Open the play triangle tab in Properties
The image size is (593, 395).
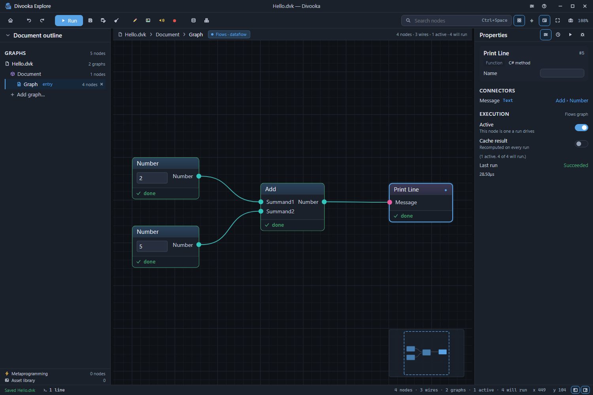[570, 35]
